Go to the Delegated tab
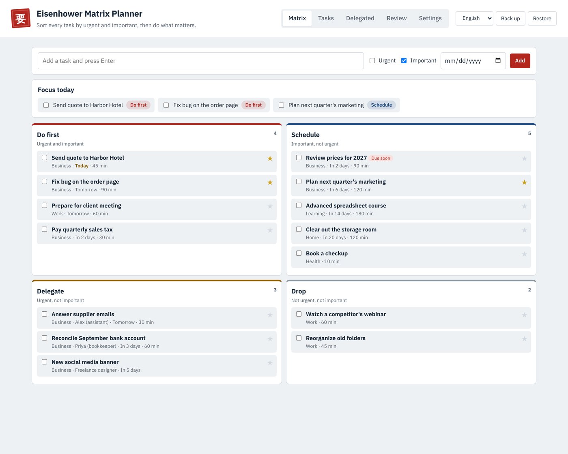This screenshot has width=568, height=454. coord(360,18)
